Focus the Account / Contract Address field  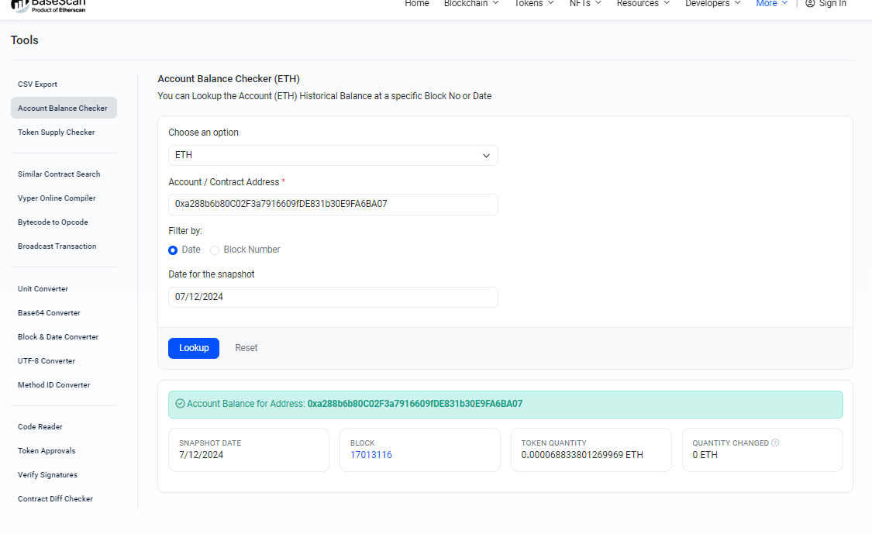pyautogui.click(x=333, y=204)
